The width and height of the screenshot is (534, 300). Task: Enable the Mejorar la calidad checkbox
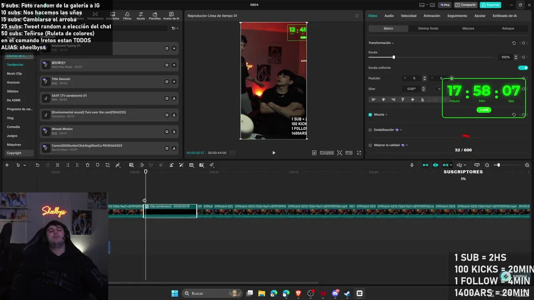370,145
